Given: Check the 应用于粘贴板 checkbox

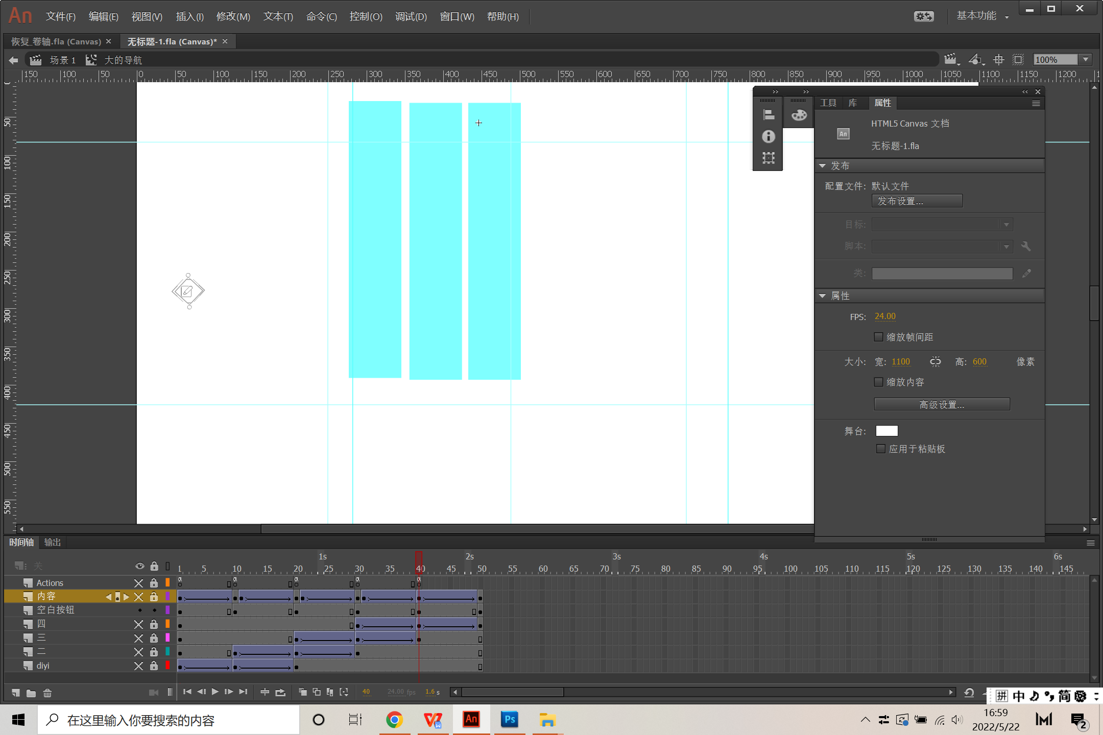Looking at the screenshot, I should coord(881,449).
